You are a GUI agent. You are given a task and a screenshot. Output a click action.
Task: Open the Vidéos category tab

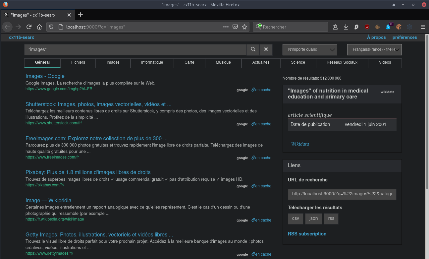coord(385,62)
